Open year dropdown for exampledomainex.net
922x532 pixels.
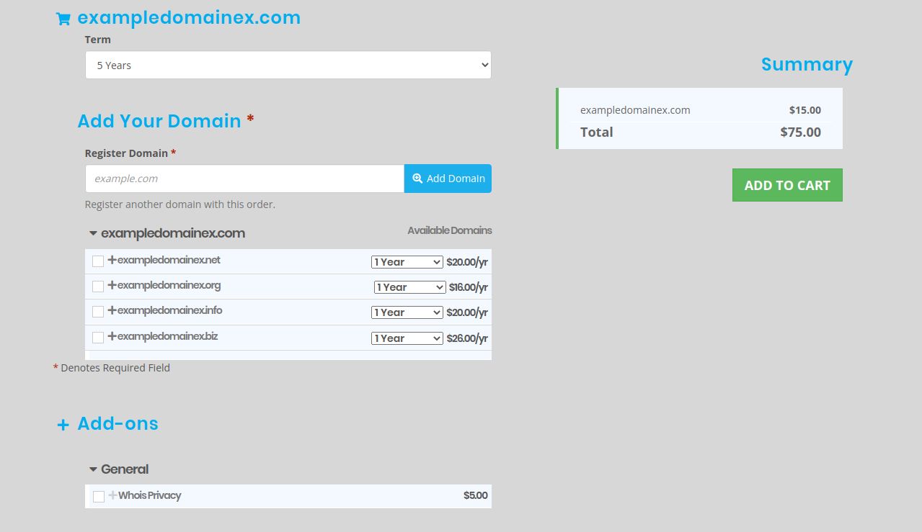407,262
